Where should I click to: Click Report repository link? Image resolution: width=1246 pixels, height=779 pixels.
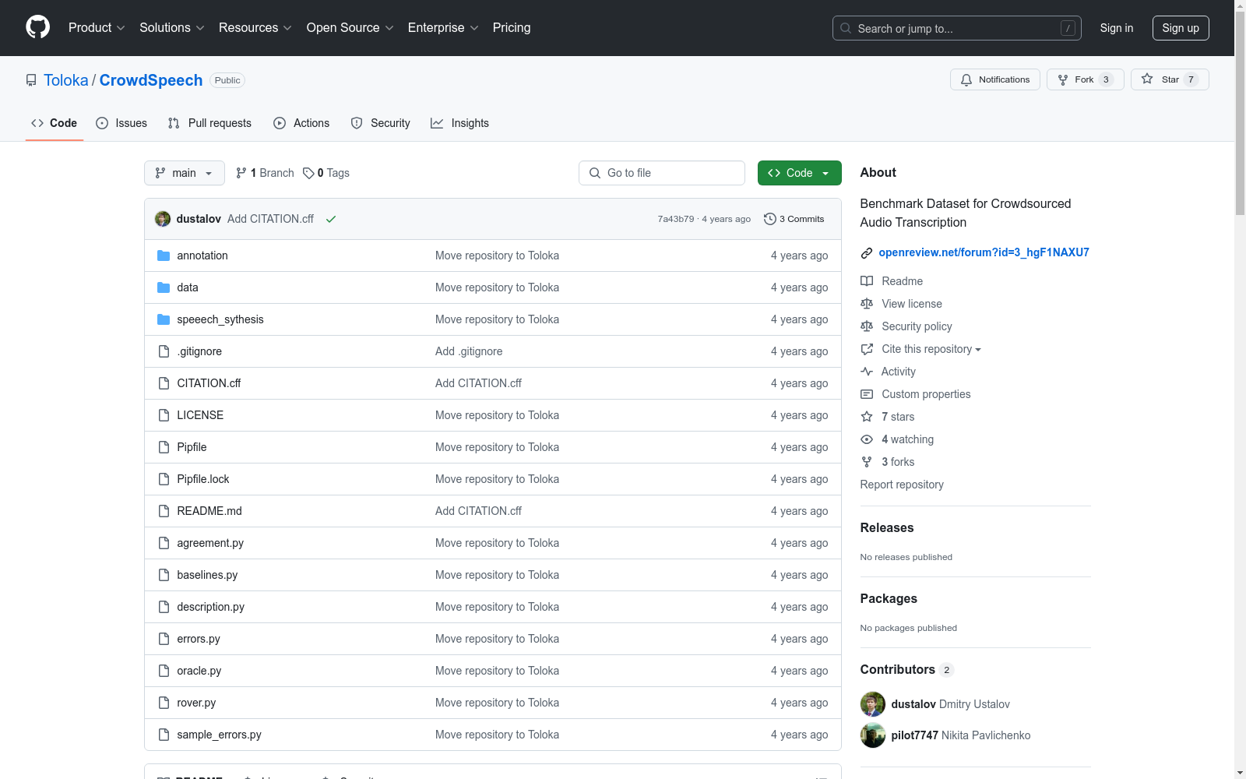click(902, 485)
